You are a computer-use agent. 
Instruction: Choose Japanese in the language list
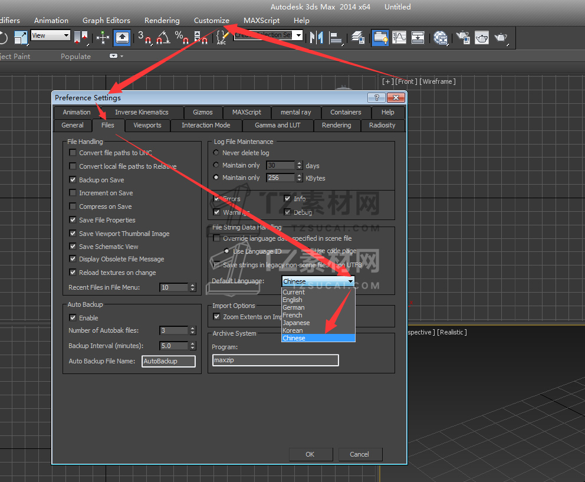(x=296, y=323)
